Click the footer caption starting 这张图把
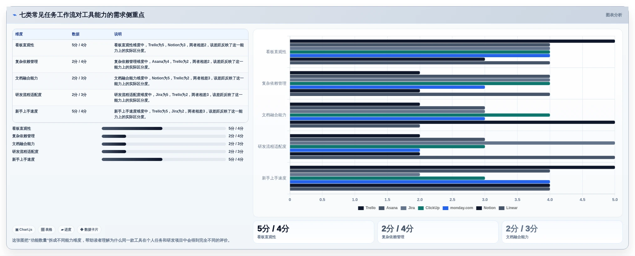The height and width of the screenshot is (256, 635). point(122,240)
